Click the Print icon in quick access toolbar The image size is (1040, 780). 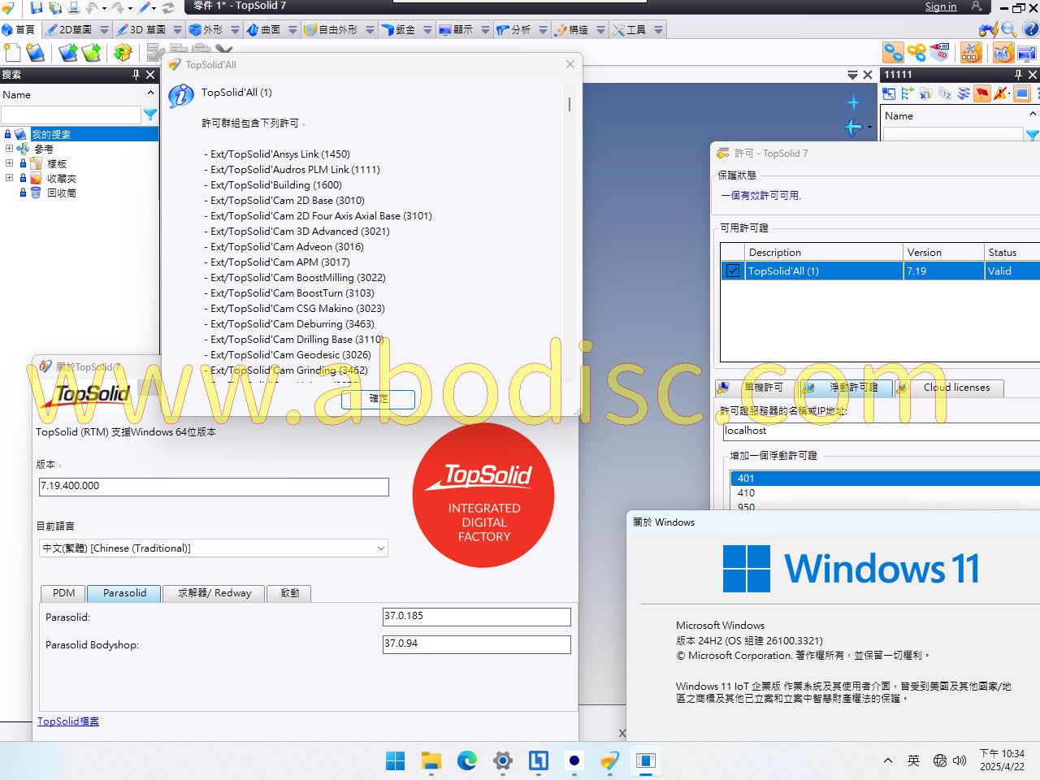click(74, 7)
